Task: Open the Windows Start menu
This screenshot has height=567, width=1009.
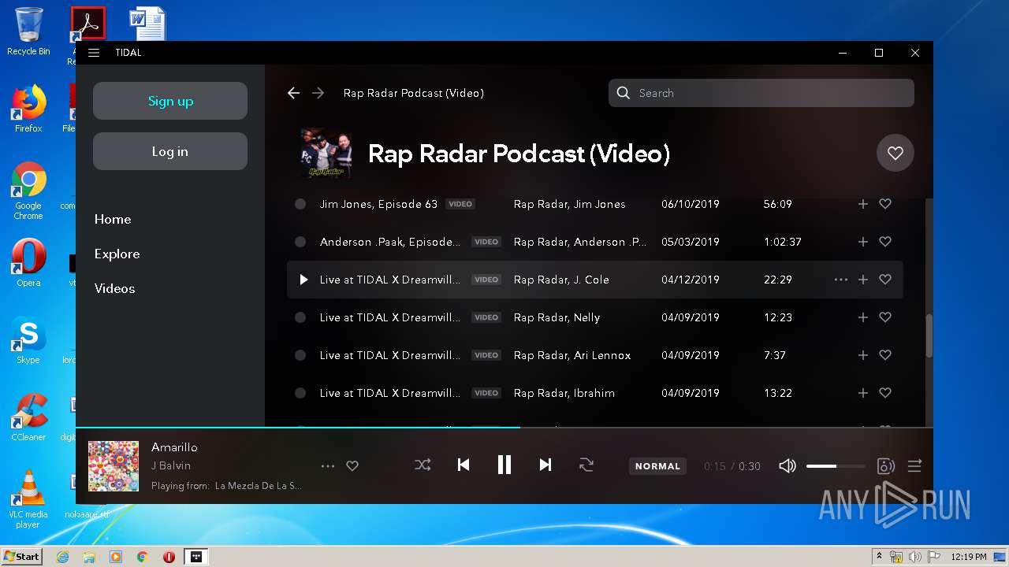Action: pyautogui.click(x=21, y=557)
